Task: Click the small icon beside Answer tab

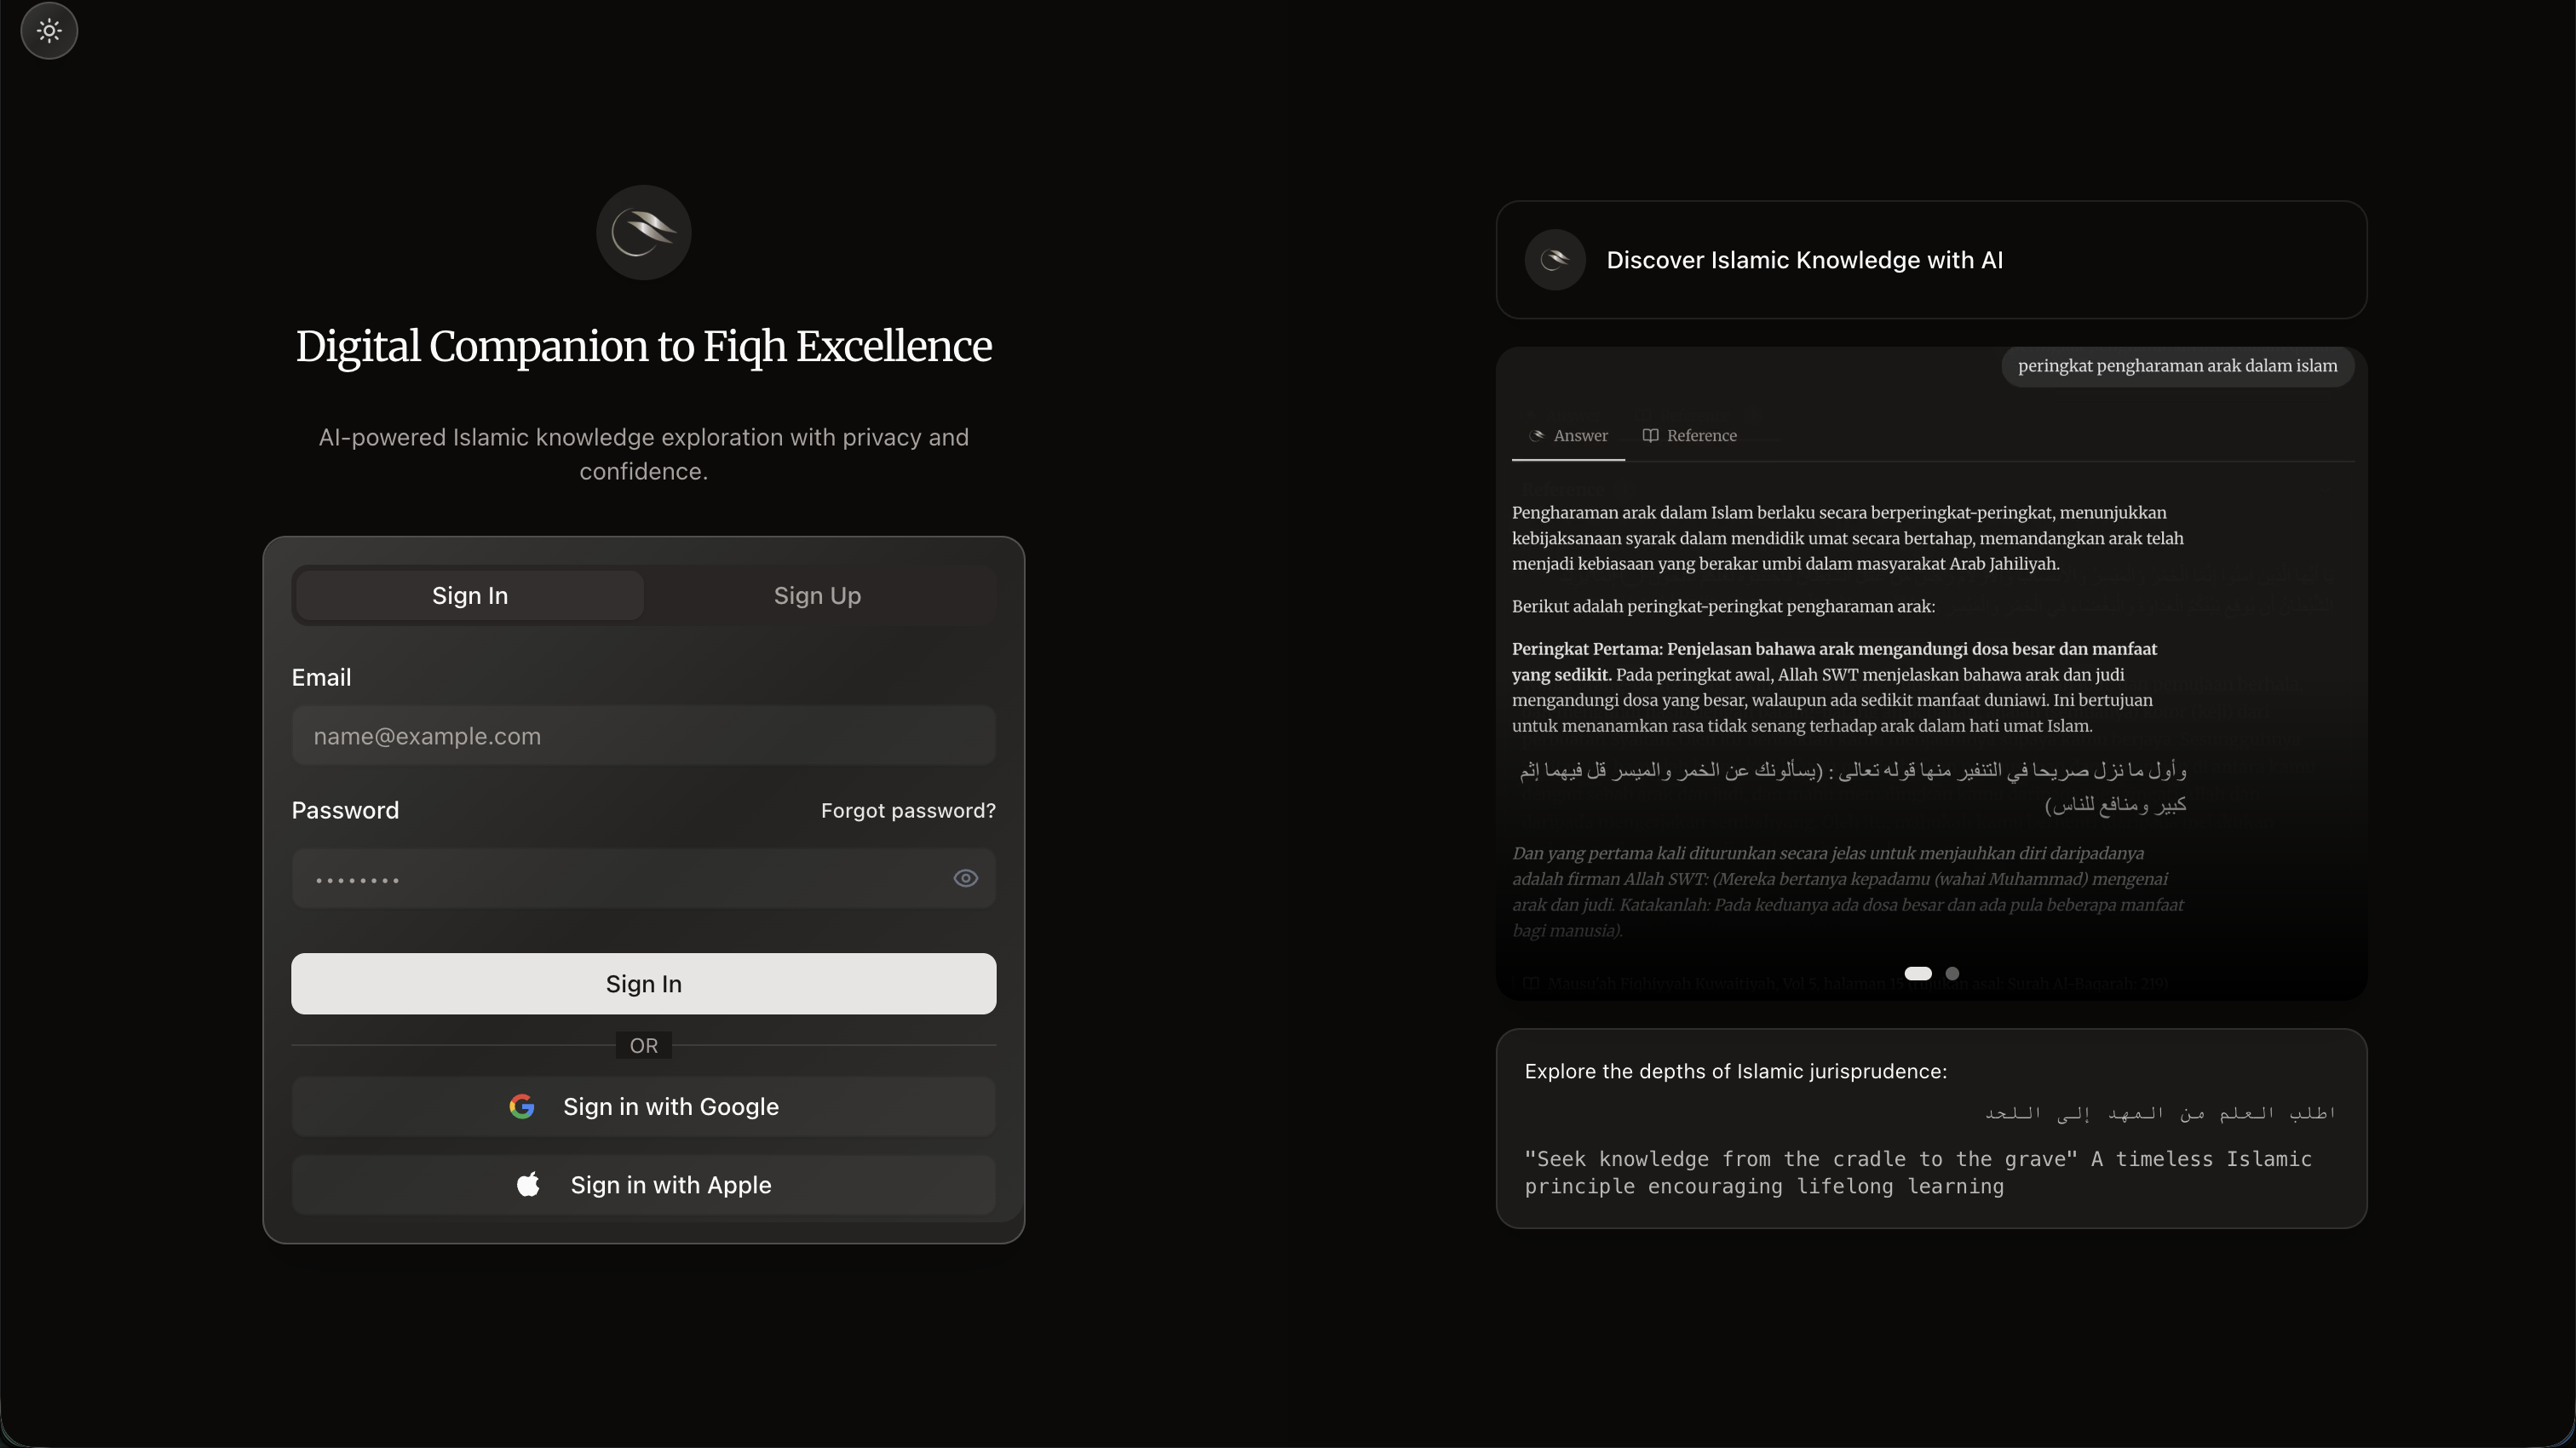Action: (1537, 435)
